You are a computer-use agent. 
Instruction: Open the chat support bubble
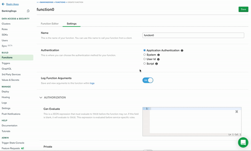click(x=243, y=142)
